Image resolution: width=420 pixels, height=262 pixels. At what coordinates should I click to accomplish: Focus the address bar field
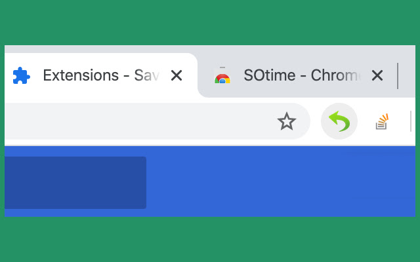point(131,121)
